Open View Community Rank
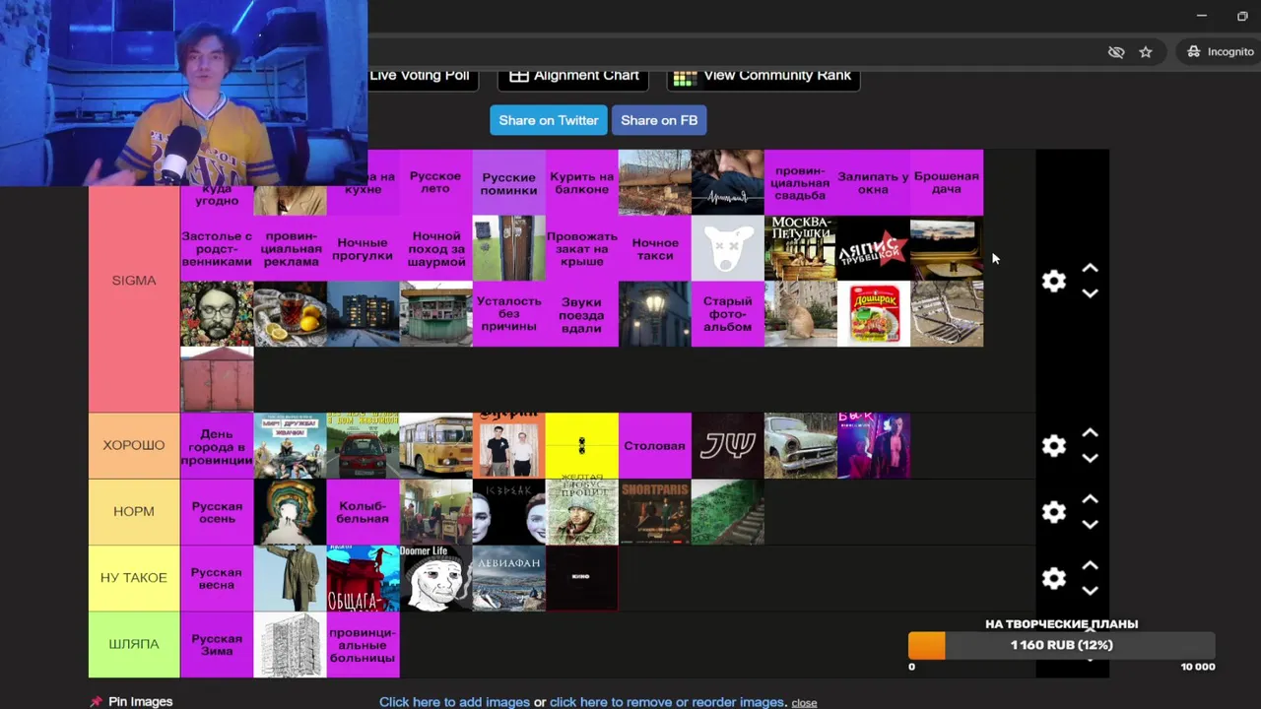 point(763,76)
